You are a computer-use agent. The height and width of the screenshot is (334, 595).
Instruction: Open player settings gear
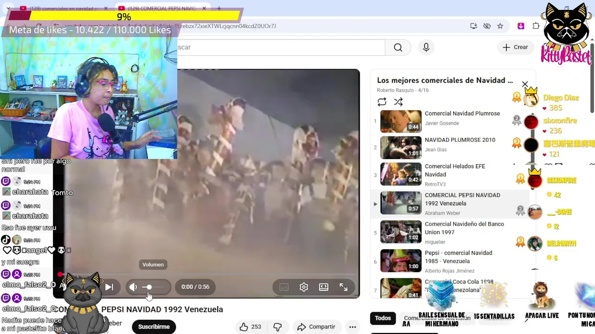tap(304, 287)
